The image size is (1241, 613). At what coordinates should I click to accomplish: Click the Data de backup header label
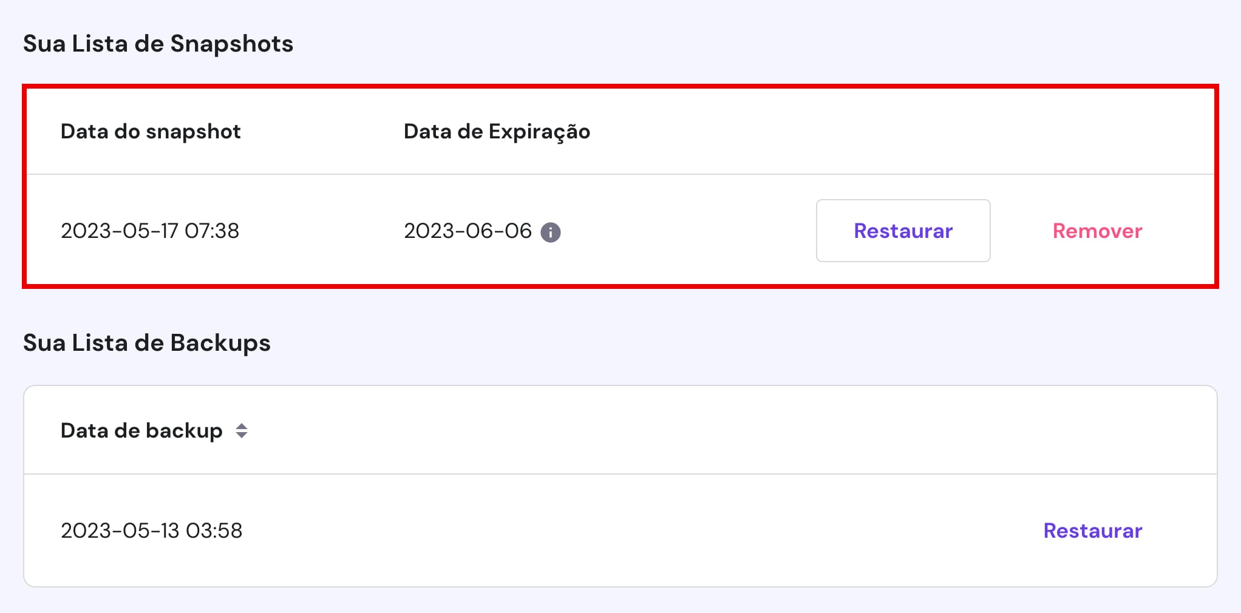tap(141, 430)
